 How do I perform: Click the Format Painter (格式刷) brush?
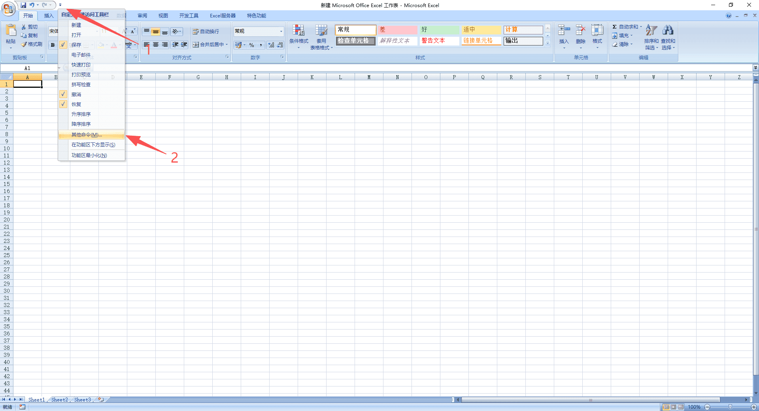(24, 44)
